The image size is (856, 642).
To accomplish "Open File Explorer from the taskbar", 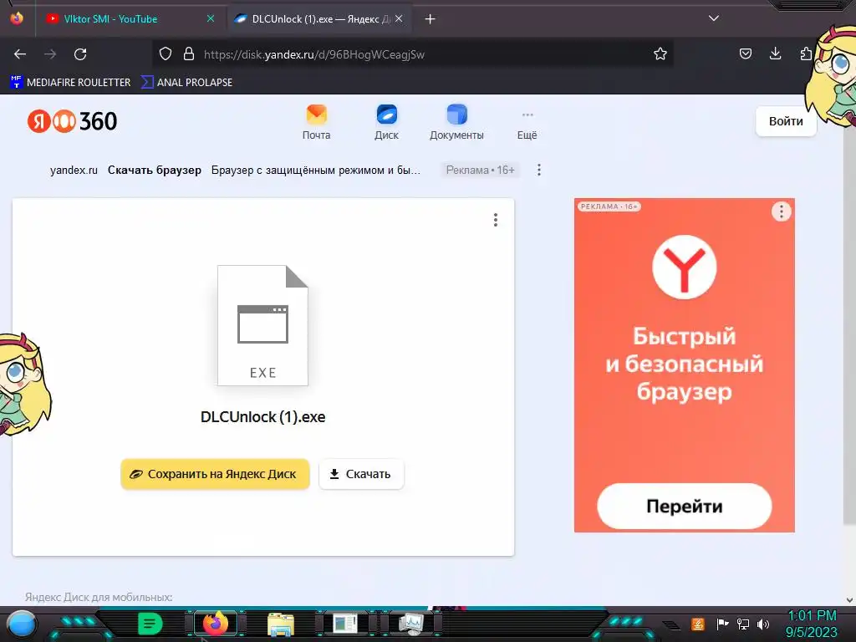I will (281, 624).
